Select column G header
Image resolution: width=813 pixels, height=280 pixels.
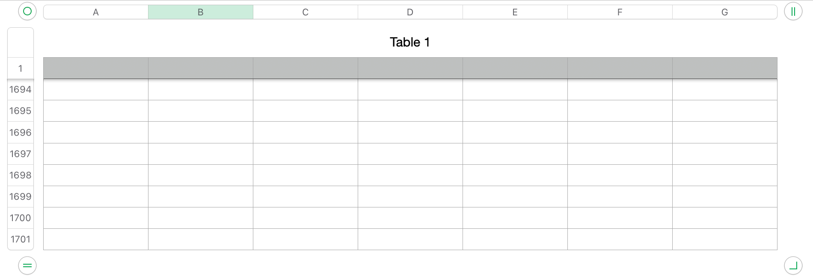pyautogui.click(x=724, y=12)
